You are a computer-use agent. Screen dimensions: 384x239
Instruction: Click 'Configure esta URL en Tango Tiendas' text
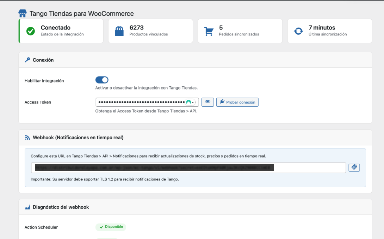click(148, 156)
